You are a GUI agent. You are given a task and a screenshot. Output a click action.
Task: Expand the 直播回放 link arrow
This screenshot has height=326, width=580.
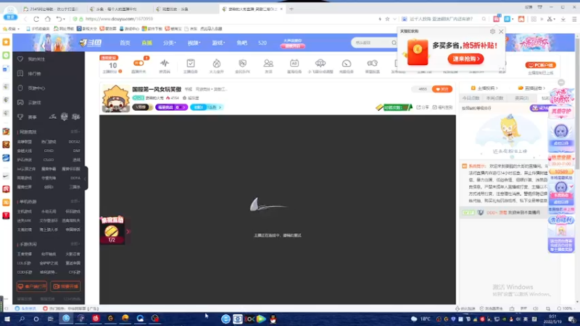pyautogui.click(x=544, y=88)
